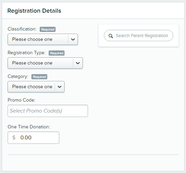Image resolution: width=186 pixels, height=173 pixels.
Task: Click the One Time Donation label
Action: [x=29, y=127]
